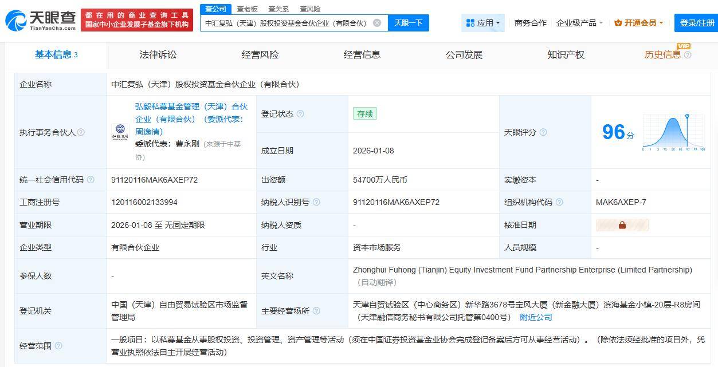
Task: Open the 应用 dropdown menu
Action: tap(483, 23)
